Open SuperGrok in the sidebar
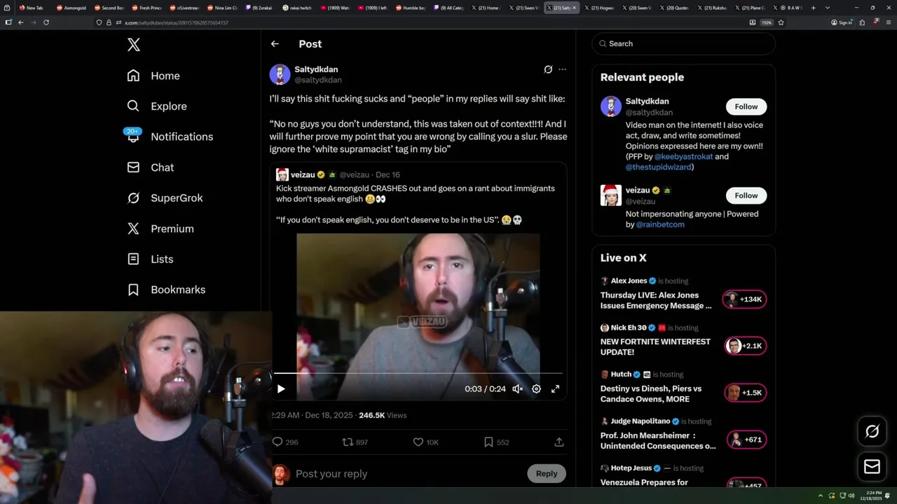 [165, 198]
